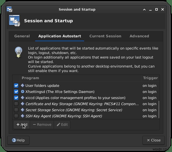Add a new autostart application
The width and height of the screenshot is (172, 152).
(x=22, y=124)
